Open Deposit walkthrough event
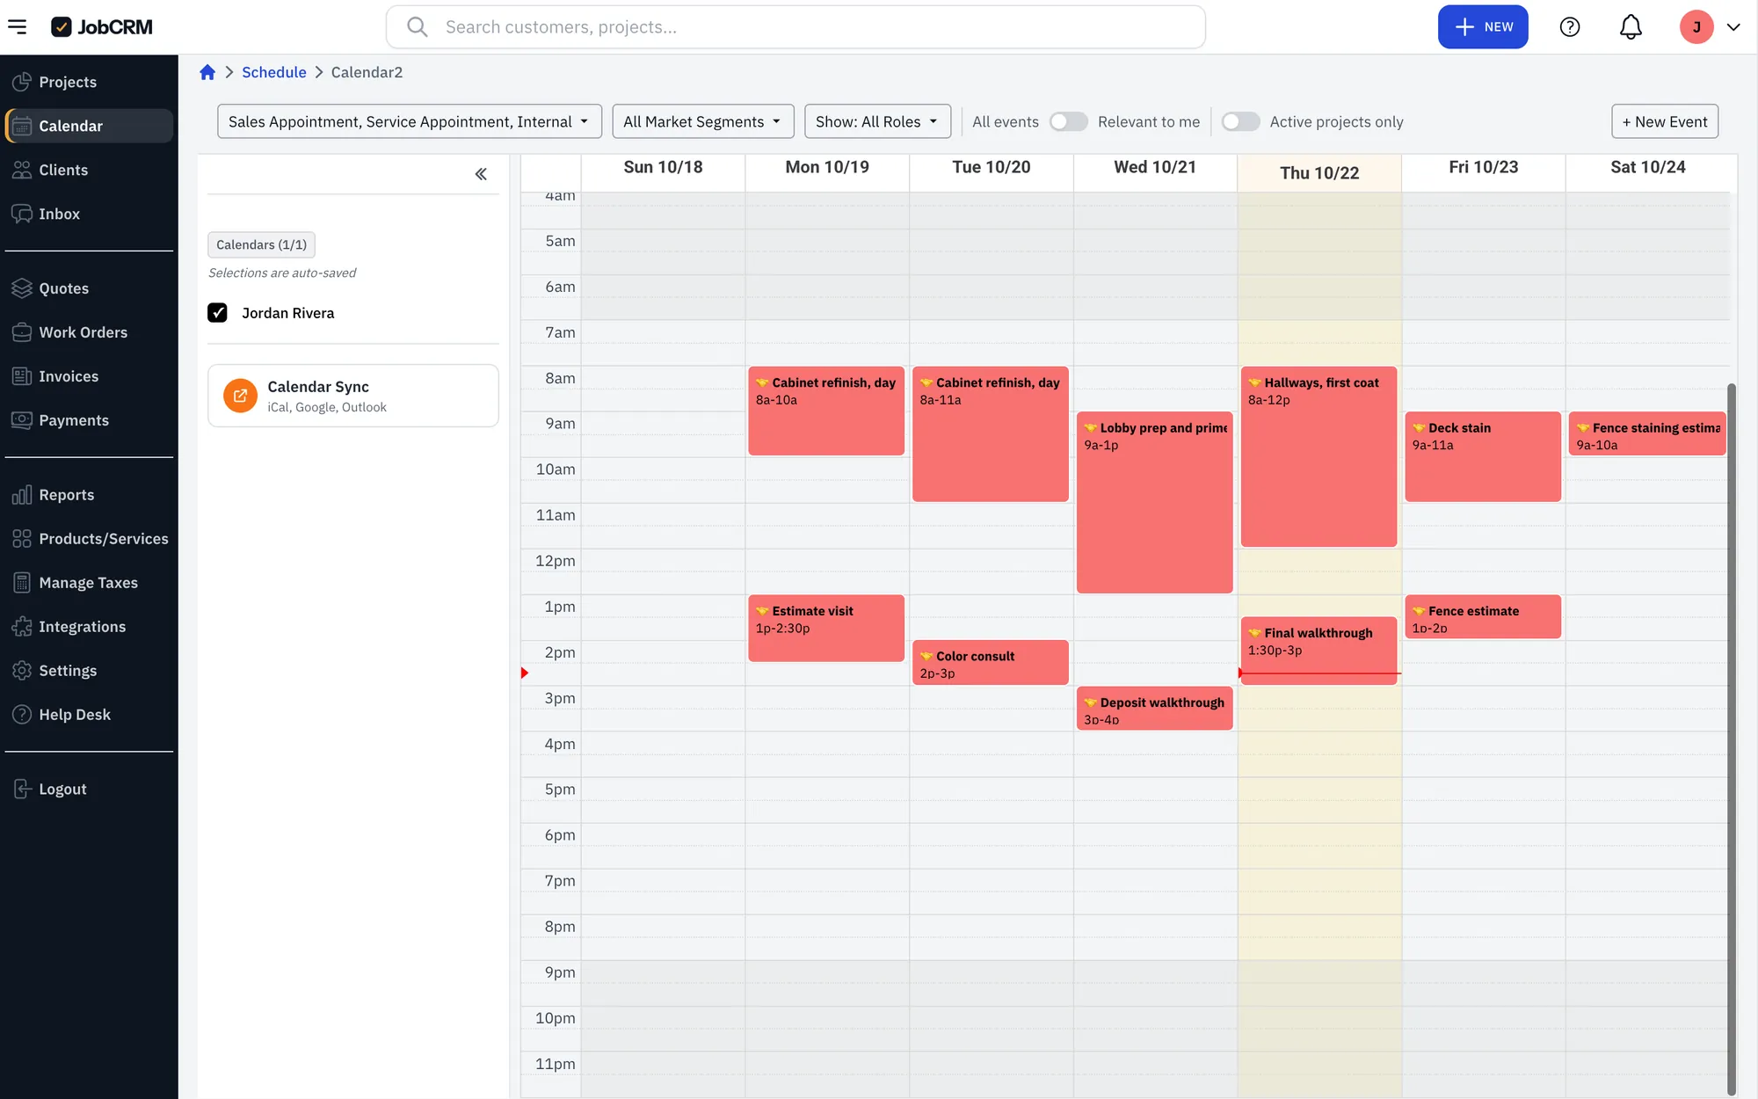This screenshot has width=1758, height=1099. point(1154,709)
